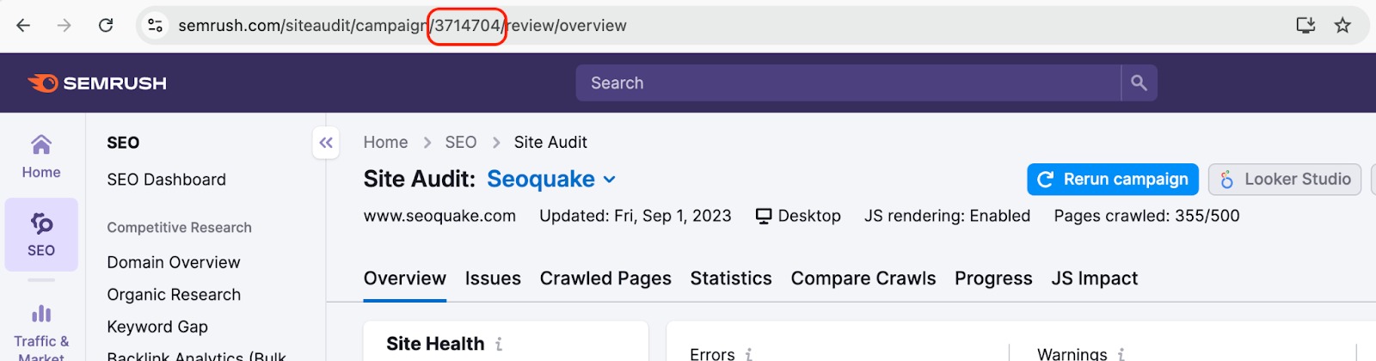
Task: Click the browser forward arrow
Action: pyautogui.click(x=64, y=26)
